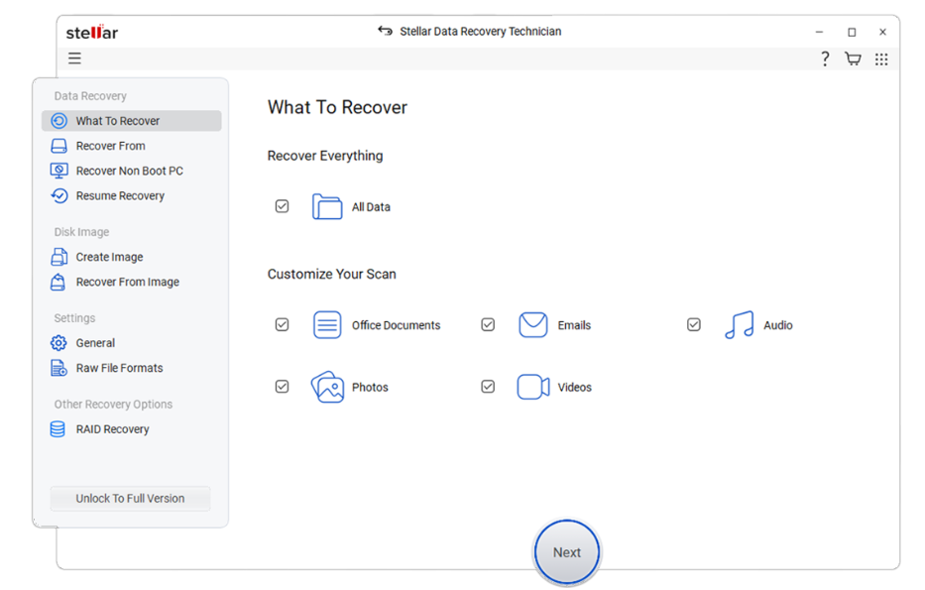925x590 pixels.
Task: Toggle the Audio checkbox off
Action: tap(693, 324)
